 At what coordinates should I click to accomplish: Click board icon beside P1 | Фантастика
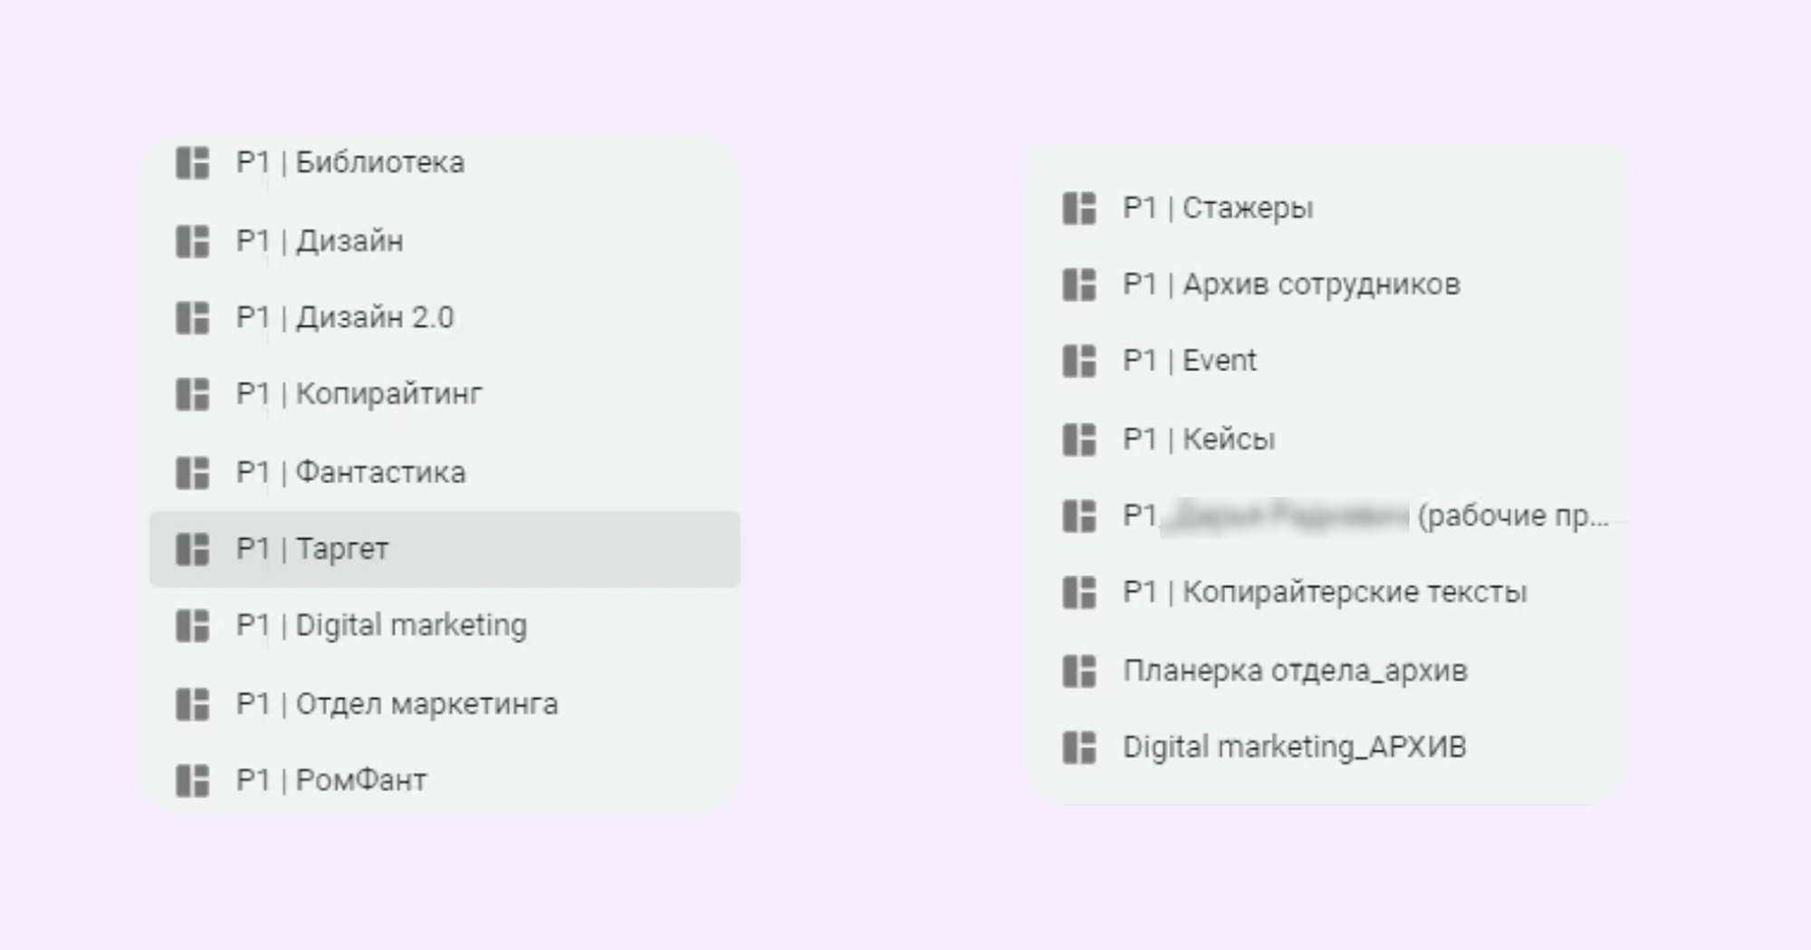pyautogui.click(x=192, y=473)
